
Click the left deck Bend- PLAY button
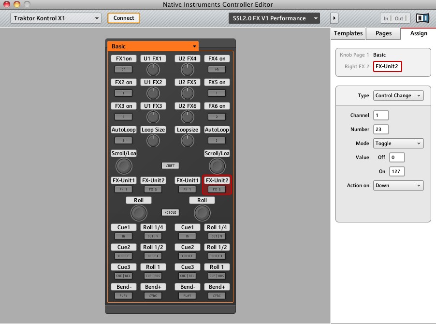123,295
